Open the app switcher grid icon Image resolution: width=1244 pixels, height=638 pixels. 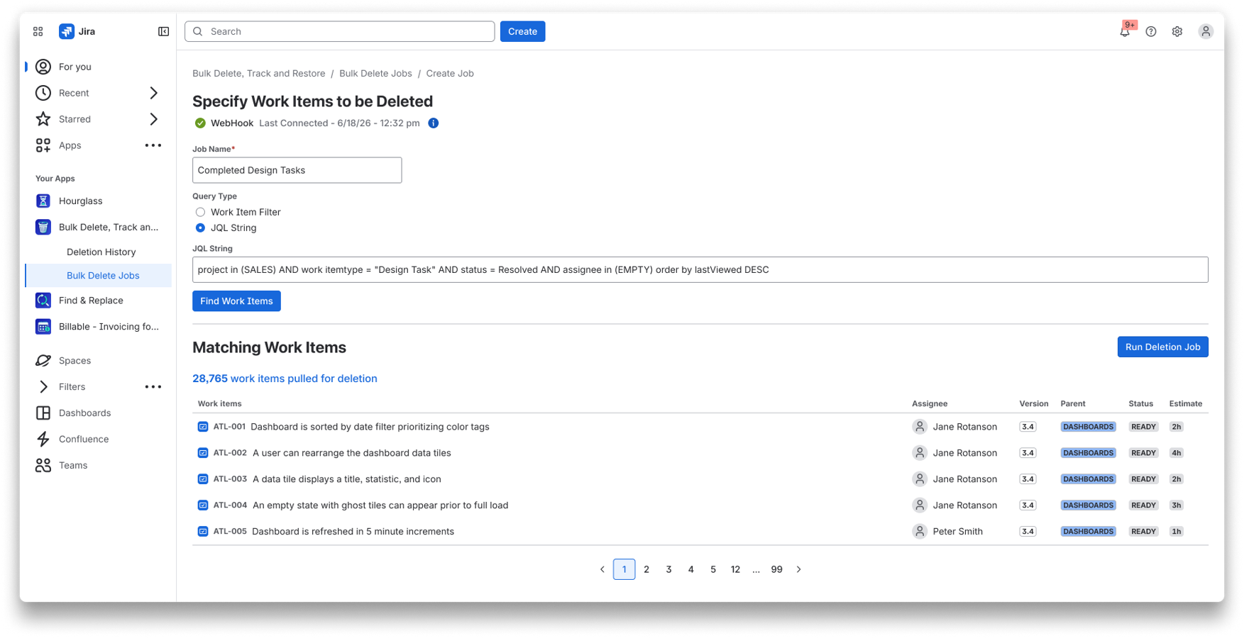[x=38, y=31]
